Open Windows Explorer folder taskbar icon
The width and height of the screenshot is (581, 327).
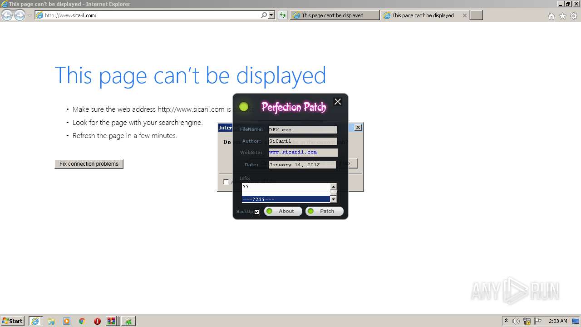[51, 321]
